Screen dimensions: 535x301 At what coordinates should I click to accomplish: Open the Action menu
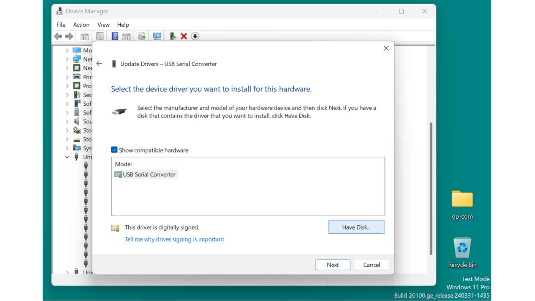[x=81, y=25]
